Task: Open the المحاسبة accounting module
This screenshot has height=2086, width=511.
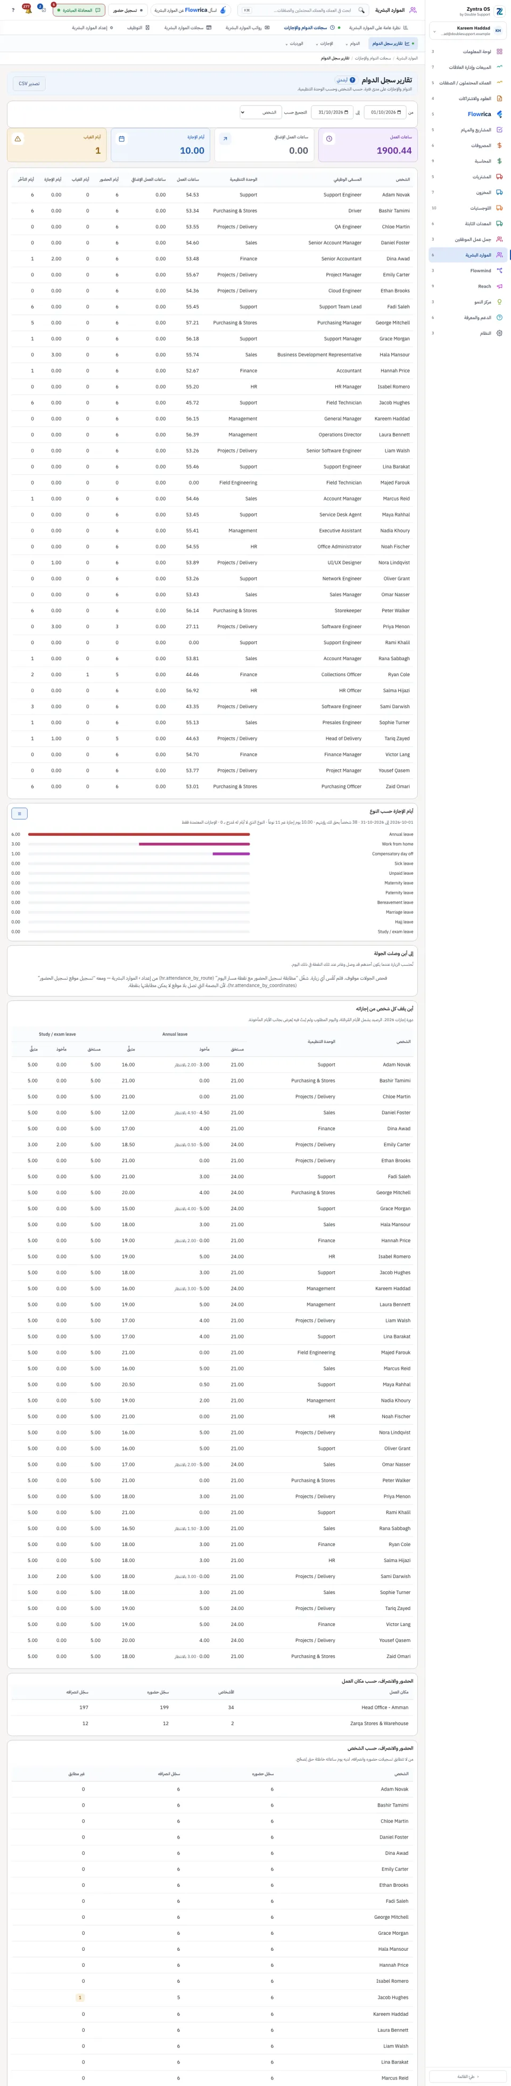Action: tap(467, 161)
